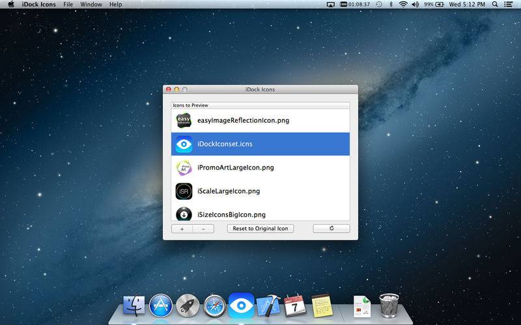
Task: Open Finder from the Dock
Action: 134,305
